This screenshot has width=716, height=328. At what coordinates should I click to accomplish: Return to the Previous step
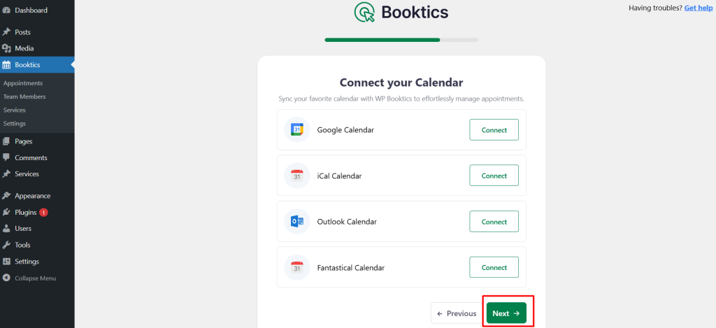tap(457, 313)
